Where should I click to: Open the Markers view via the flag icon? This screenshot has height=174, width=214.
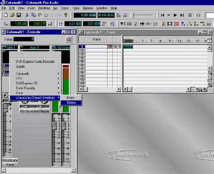pos(183,24)
